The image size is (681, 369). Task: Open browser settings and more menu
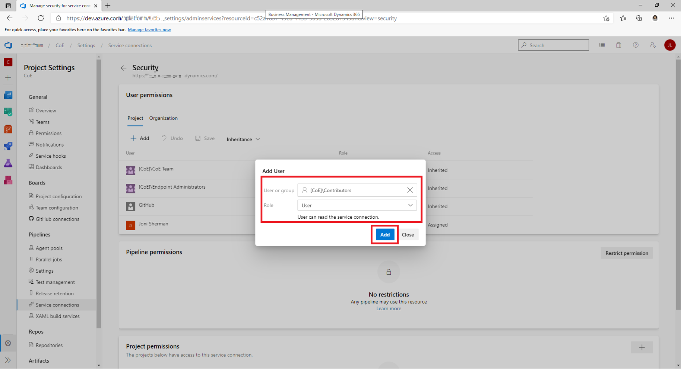tap(671, 18)
